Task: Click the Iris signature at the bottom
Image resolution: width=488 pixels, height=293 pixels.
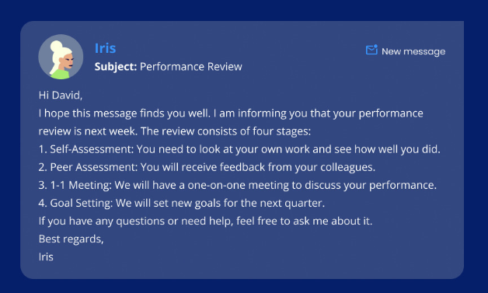Action: pyautogui.click(x=46, y=257)
